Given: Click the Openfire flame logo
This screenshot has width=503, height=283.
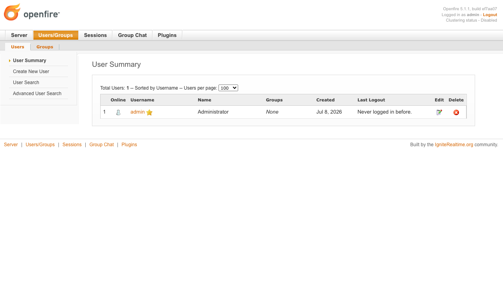Looking at the screenshot, I should (12, 12).
